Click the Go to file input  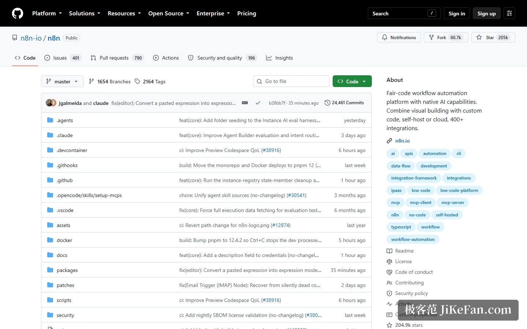click(x=291, y=81)
